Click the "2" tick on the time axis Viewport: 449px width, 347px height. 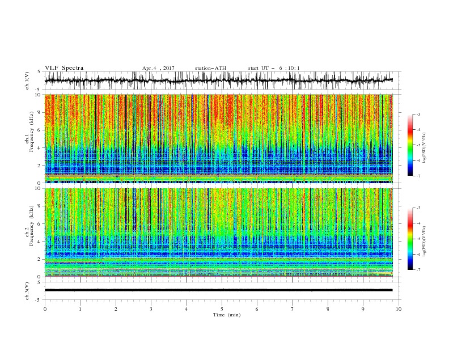click(116, 309)
